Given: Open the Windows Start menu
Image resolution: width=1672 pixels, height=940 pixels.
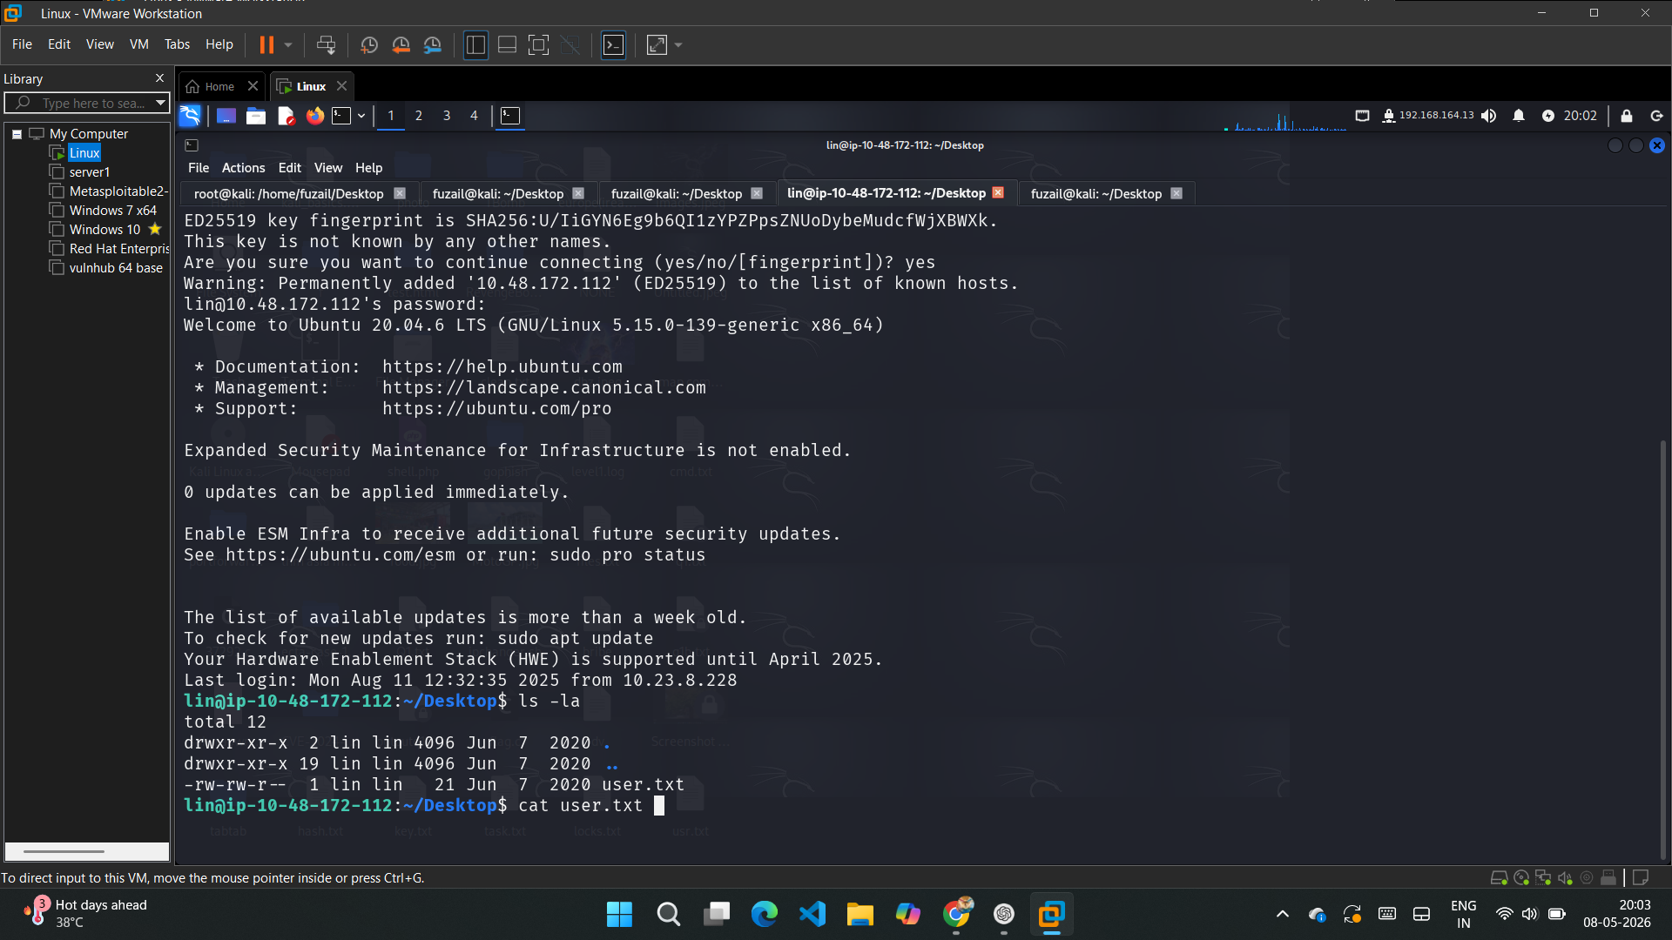Looking at the screenshot, I should [x=620, y=914].
